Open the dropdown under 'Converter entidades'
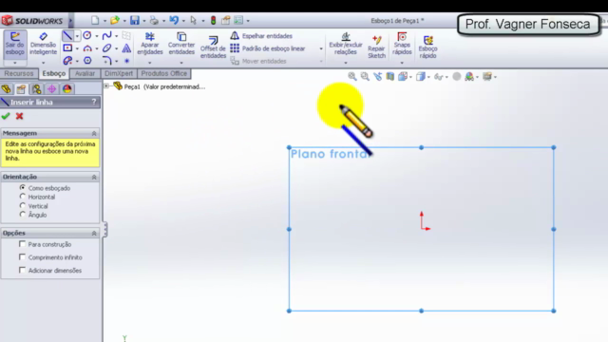 (181, 63)
